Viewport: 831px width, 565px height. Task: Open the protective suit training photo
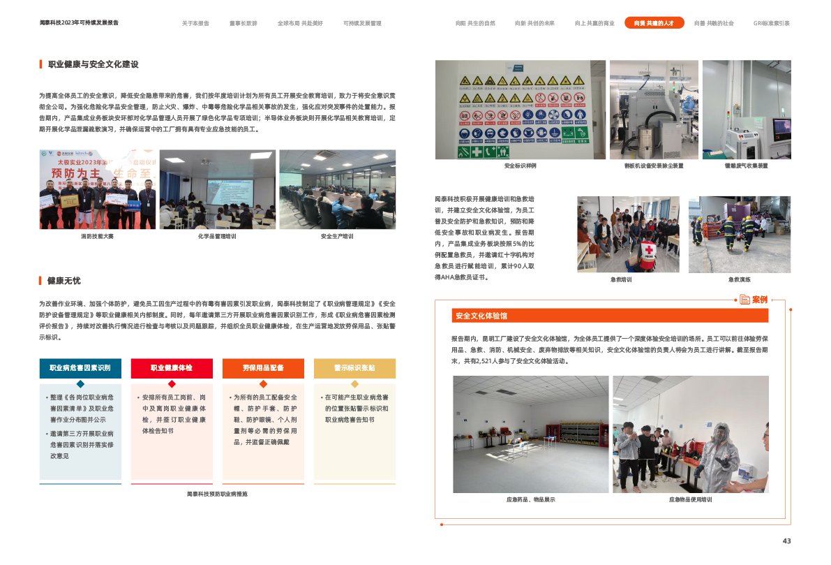click(x=690, y=434)
